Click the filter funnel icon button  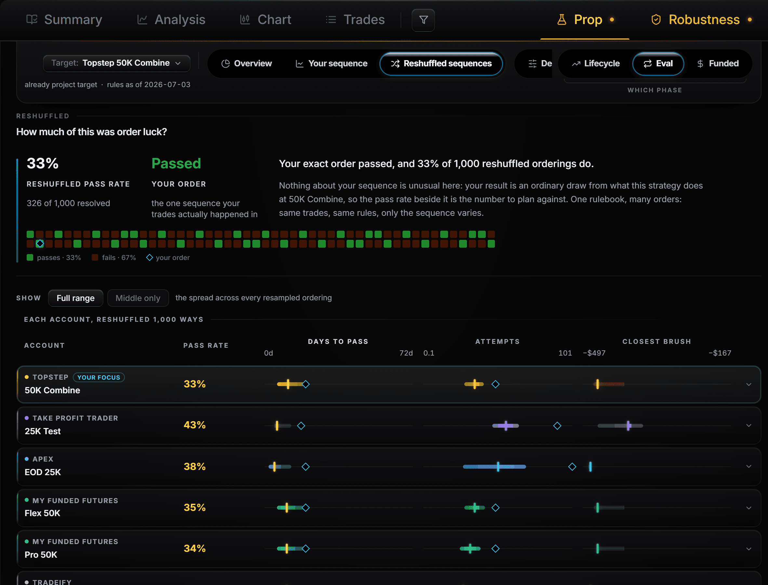423,20
